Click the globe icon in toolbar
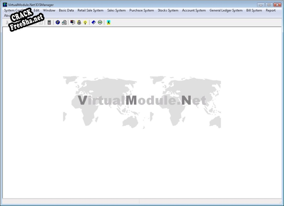The height and width of the screenshot is (206, 284). 58,22
